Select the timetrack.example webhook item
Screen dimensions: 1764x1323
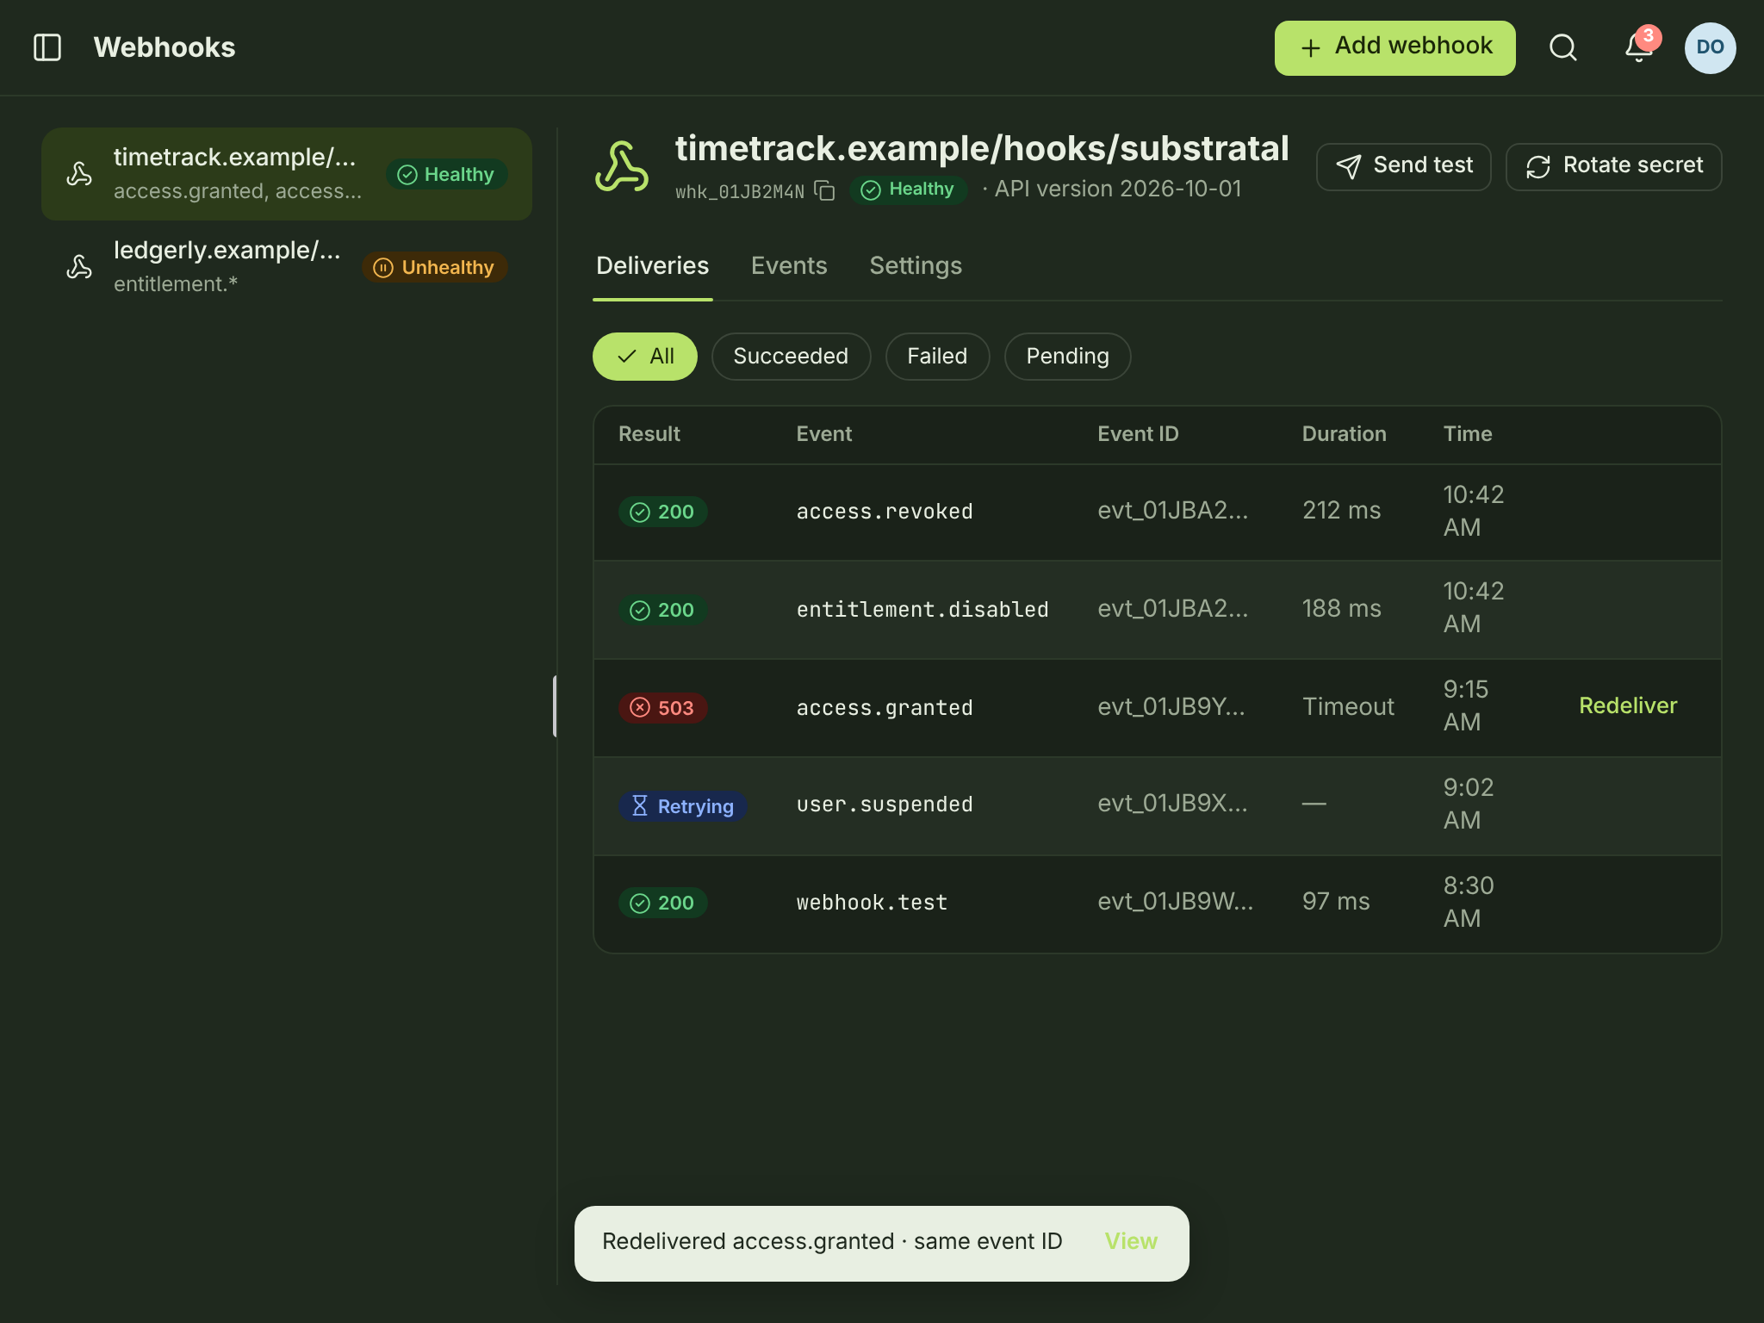(287, 174)
